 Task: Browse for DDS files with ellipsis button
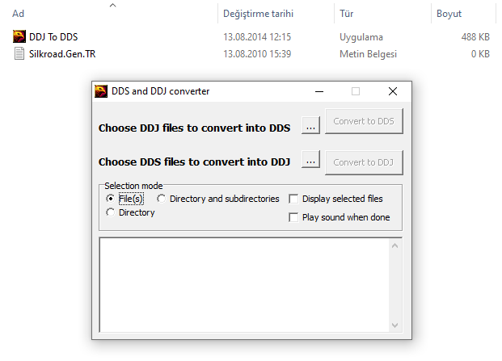click(x=310, y=159)
